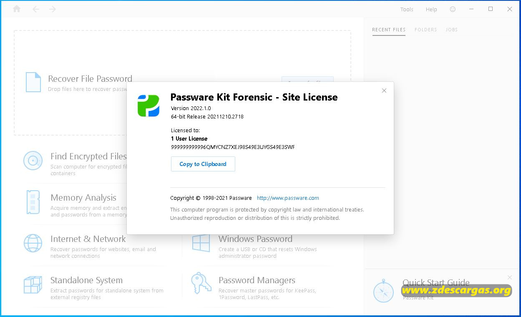Click the Find Encrypted Files disc icon

pyautogui.click(x=33, y=161)
